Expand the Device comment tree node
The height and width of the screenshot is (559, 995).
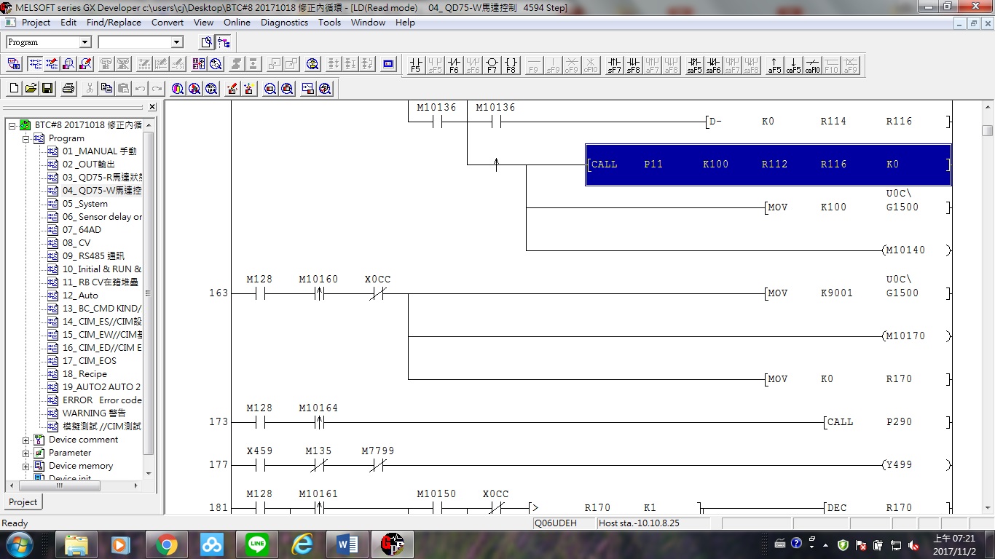coord(26,440)
